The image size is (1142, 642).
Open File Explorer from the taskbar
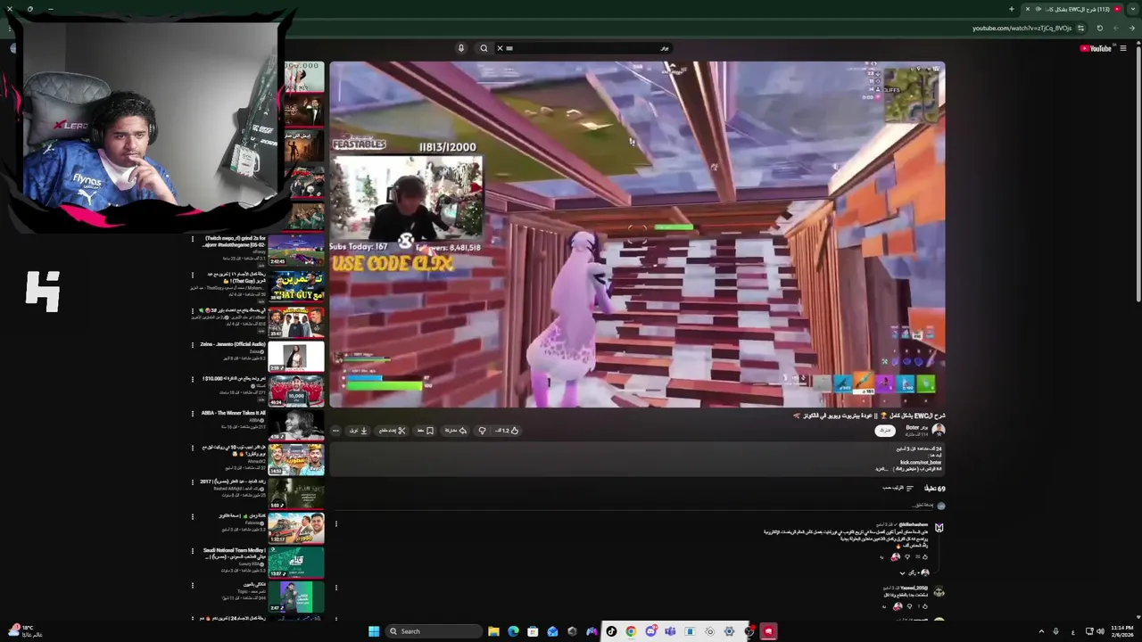[493, 631]
